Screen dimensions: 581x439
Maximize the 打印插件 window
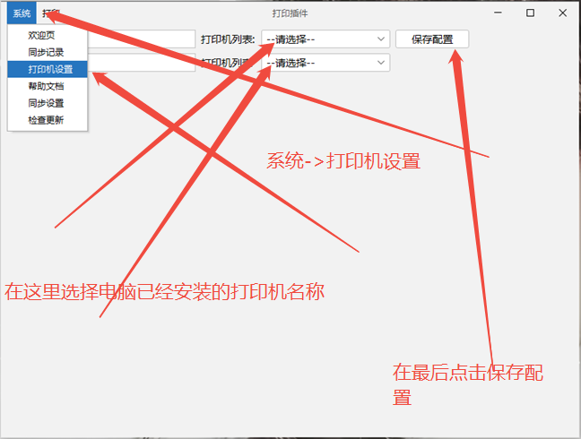[530, 13]
